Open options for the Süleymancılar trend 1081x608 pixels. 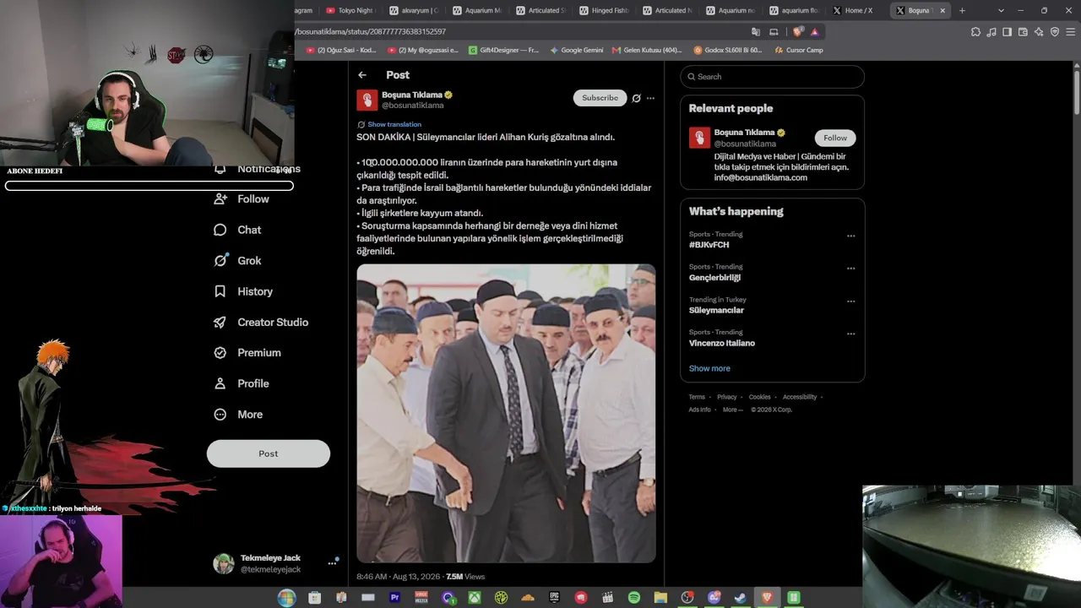click(x=850, y=301)
